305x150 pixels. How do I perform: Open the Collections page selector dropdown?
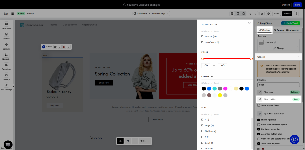tap(151, 14)
